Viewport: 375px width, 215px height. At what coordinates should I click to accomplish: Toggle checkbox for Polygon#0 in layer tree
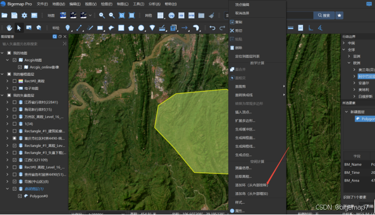tap(20, 196)
